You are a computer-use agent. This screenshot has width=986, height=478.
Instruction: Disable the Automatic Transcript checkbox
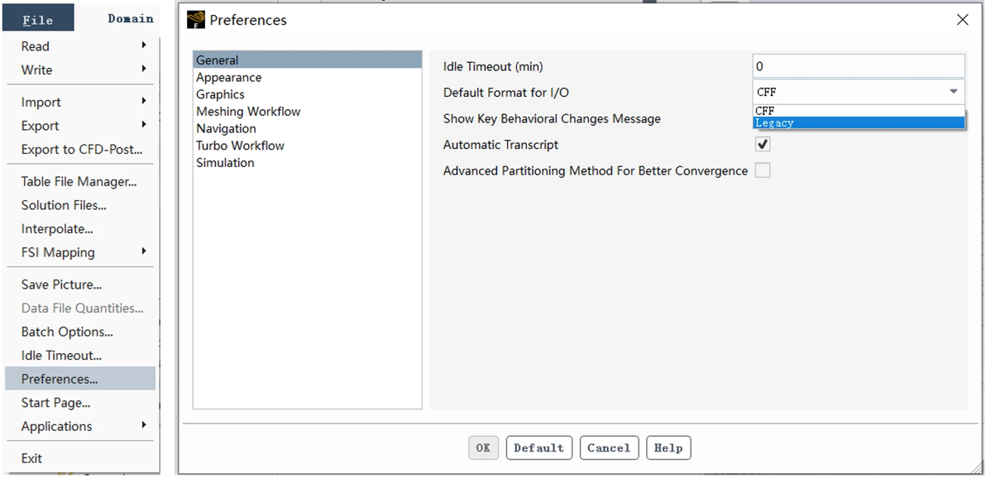pos(763,145)
